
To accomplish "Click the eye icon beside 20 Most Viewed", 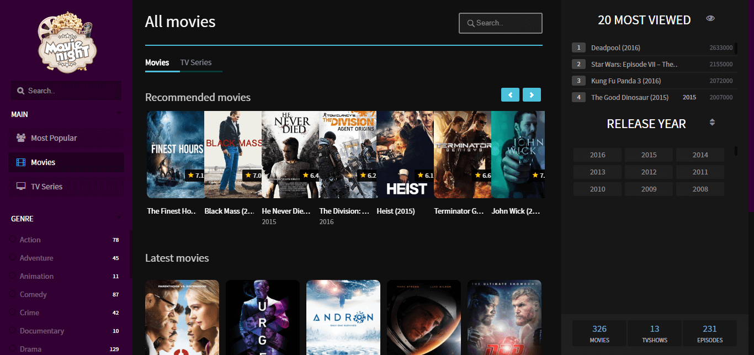I will [710, 19].
